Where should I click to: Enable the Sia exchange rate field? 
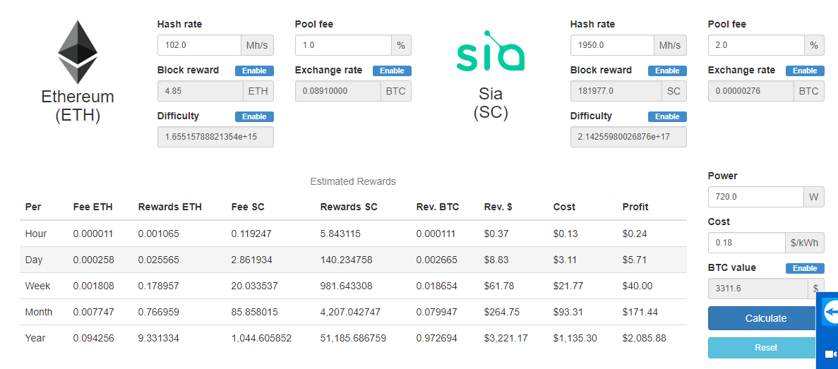tap(805, 71)
